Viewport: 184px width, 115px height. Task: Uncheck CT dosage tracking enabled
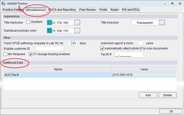(x=30, y=54)
